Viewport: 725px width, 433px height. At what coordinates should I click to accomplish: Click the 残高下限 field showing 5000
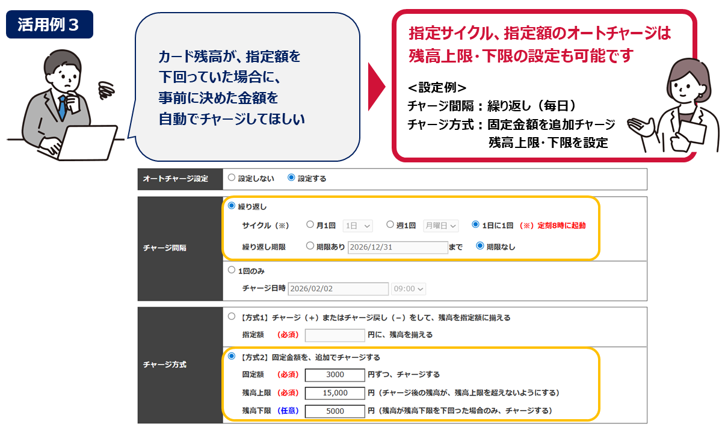[x=335, y=411]
